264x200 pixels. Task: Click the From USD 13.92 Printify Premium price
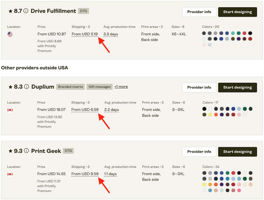pos(50,117)
